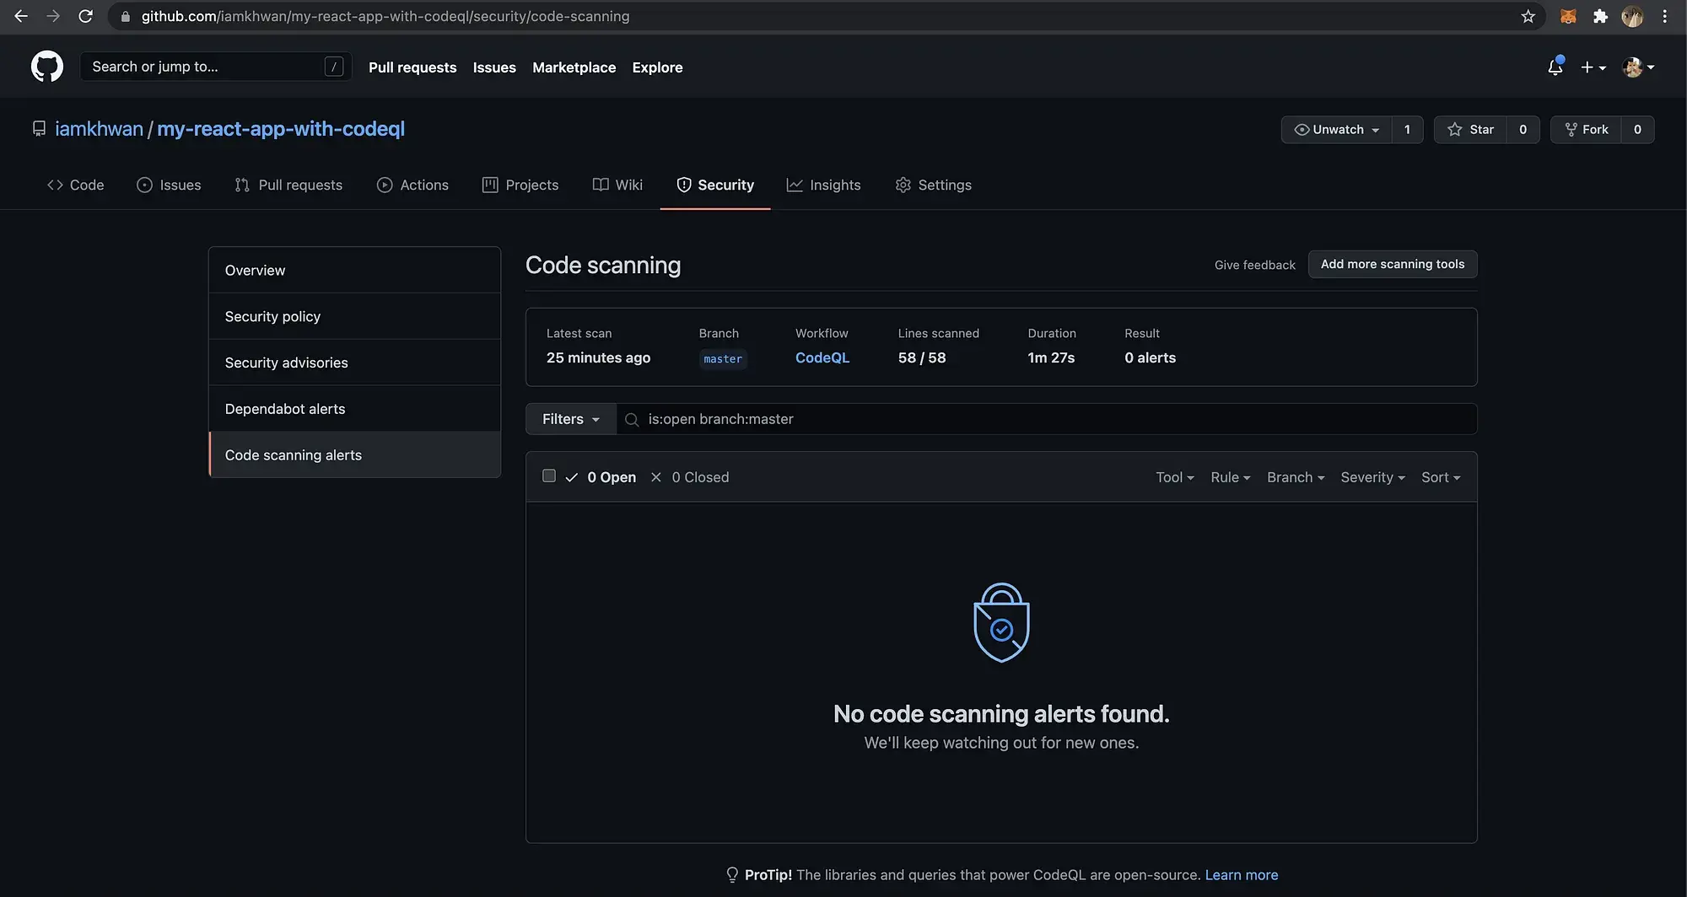Reload the page in the browser
The width and height of the screenshot is (1687, 897).
(85, 16)
